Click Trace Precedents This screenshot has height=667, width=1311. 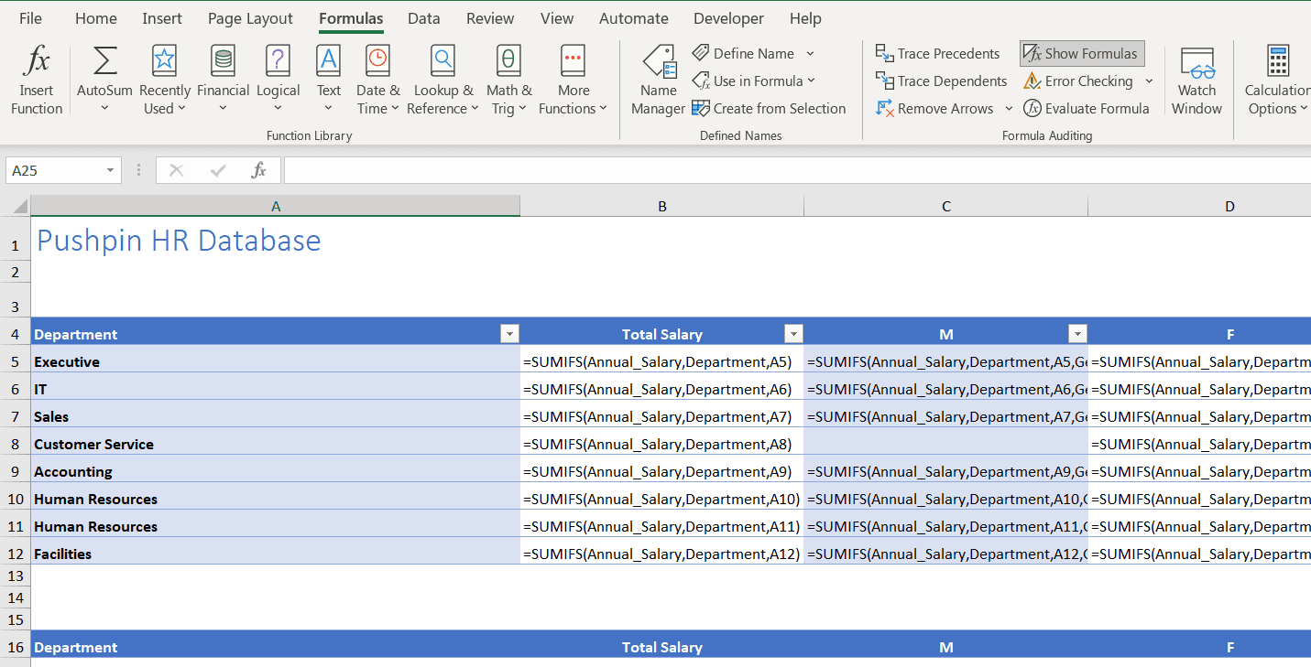(937, 53)
